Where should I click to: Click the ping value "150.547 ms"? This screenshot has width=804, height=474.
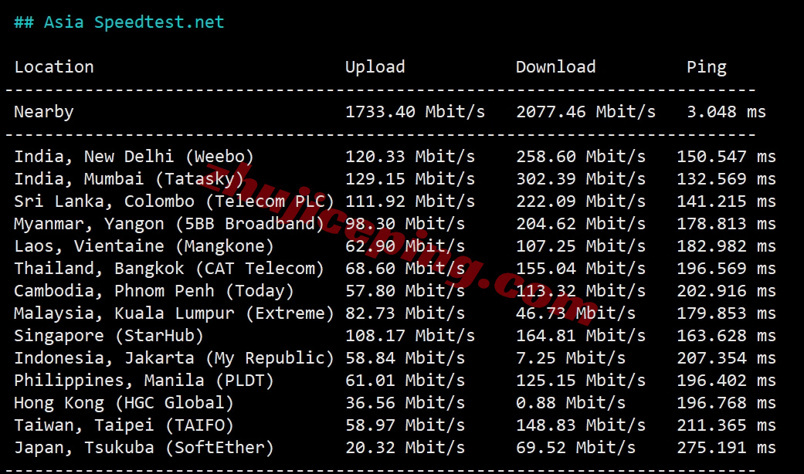[x=727, y=156]
